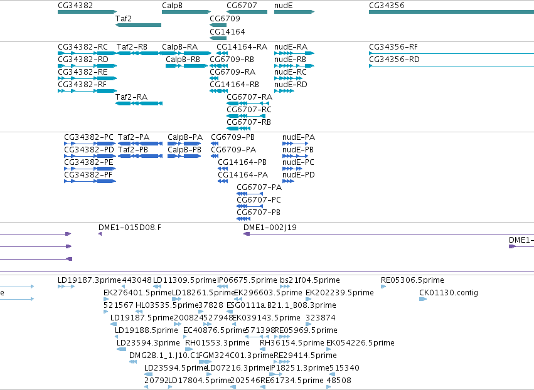
Task: Click transcript CG14164-RA
Action: tap(222, 53)
